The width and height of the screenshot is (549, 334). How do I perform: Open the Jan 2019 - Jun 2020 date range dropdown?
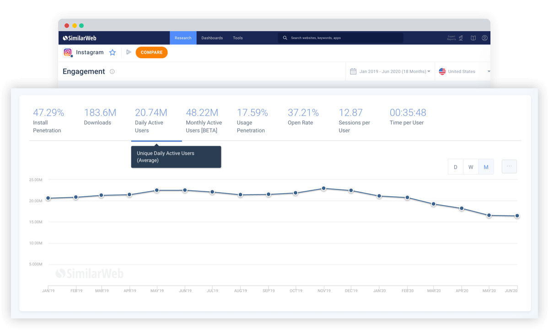390,71
